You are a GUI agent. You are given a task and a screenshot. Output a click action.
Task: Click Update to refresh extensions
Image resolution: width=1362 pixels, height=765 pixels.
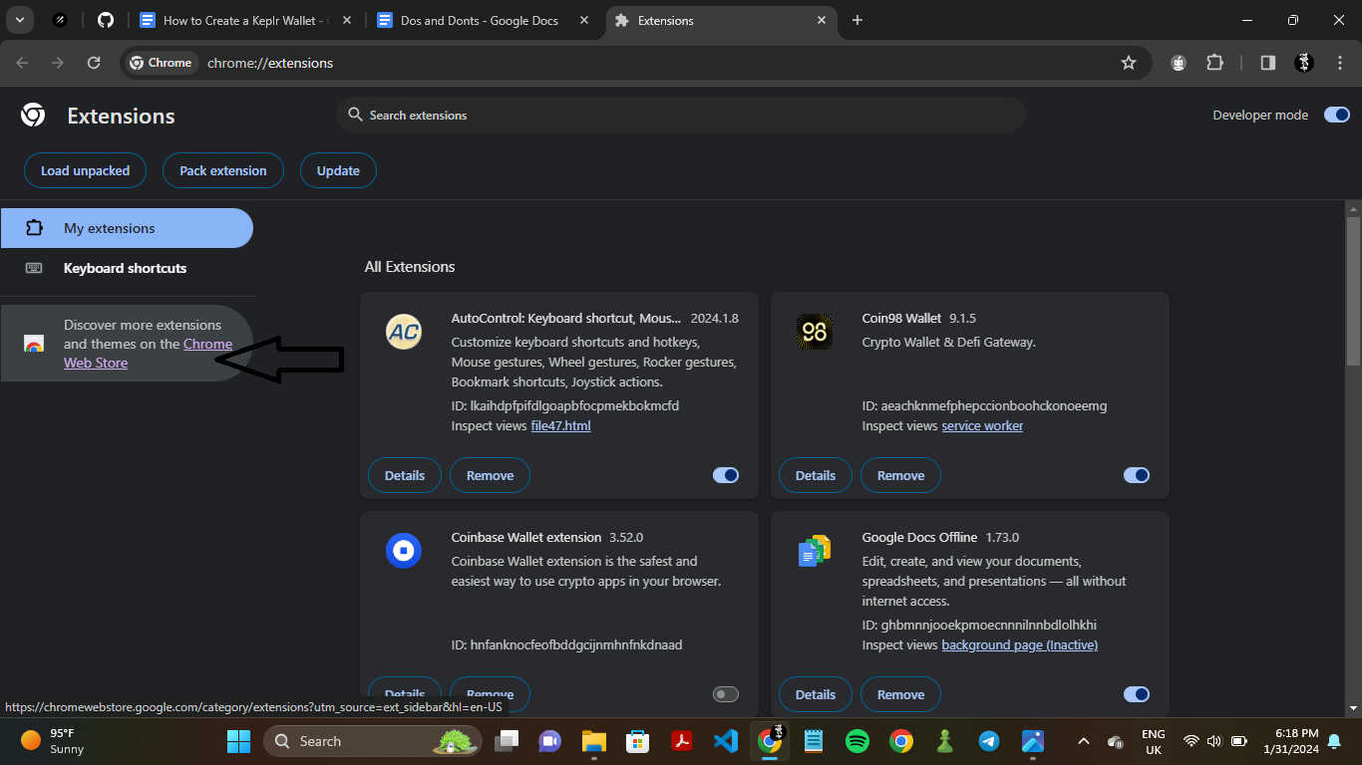(x=338, y=170)
